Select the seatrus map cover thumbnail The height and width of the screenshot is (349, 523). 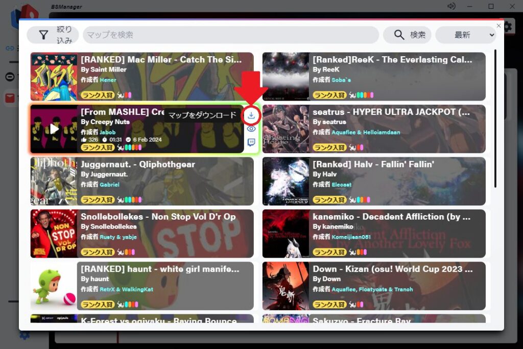coord(286,129)
